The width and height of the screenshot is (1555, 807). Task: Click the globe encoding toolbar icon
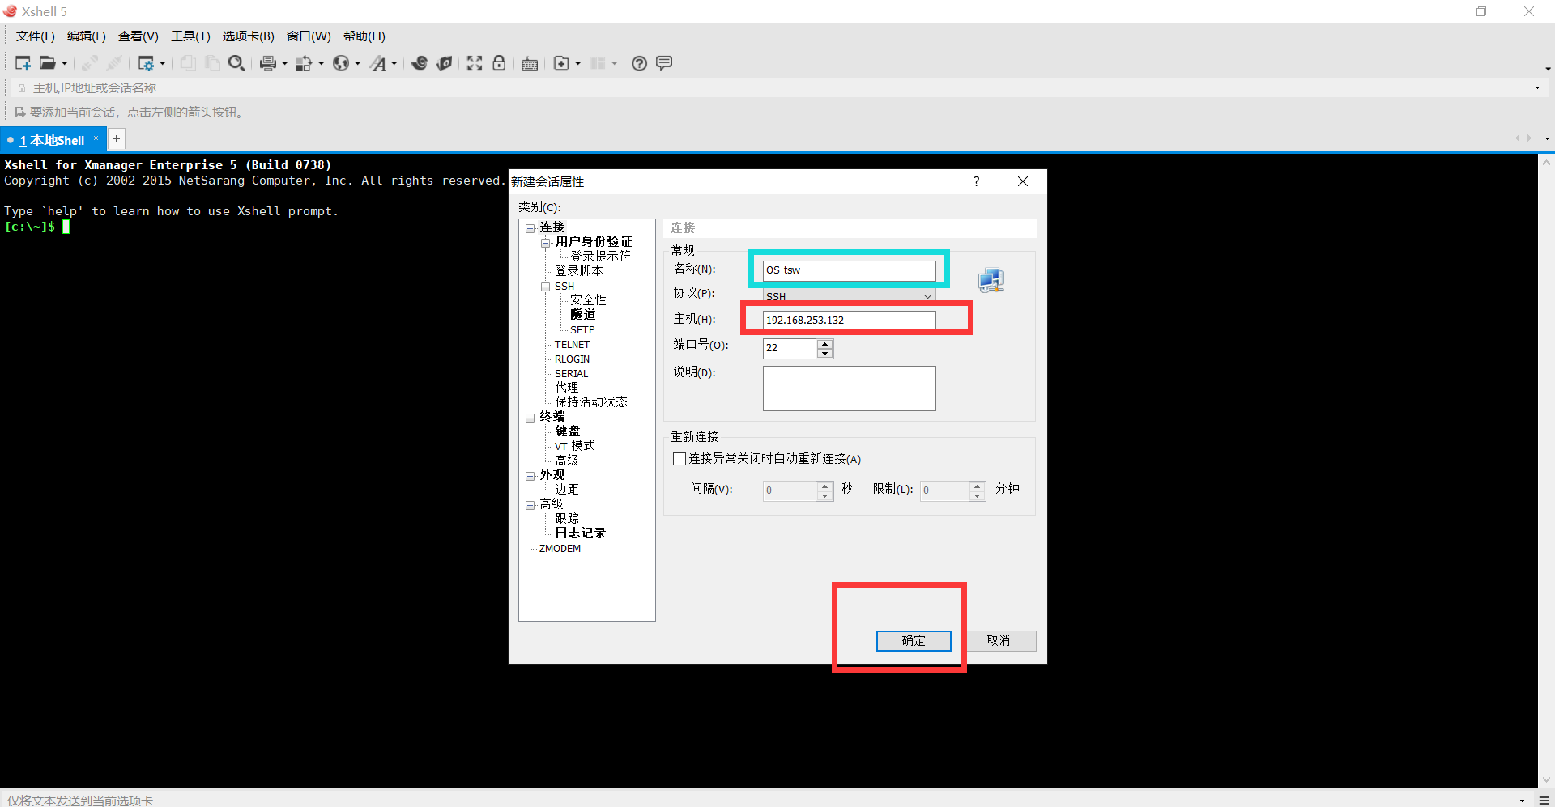[341, 63]
